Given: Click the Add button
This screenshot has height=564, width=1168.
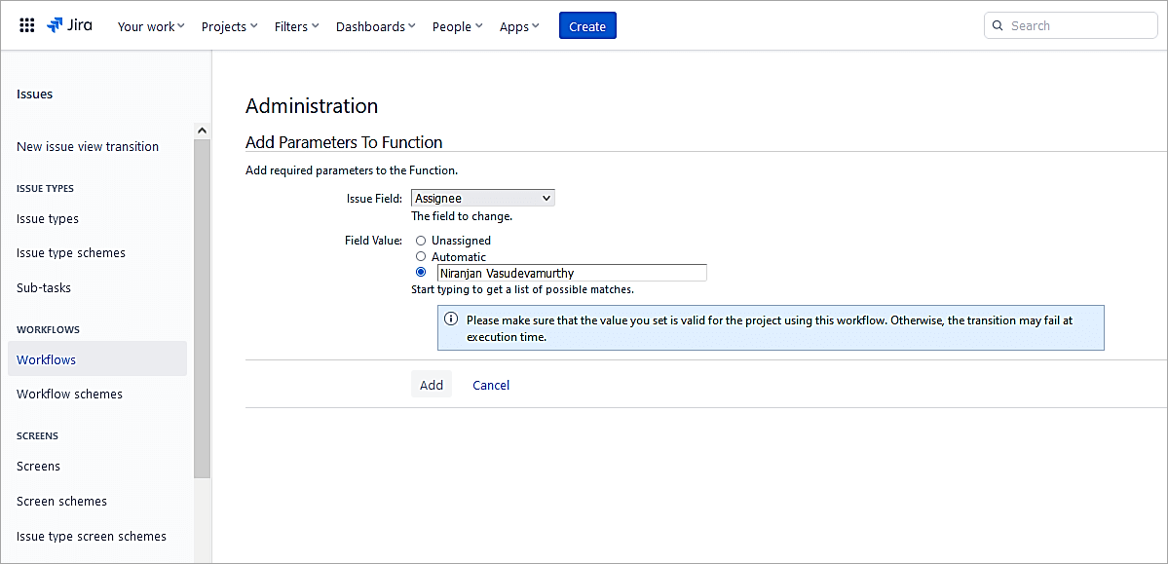Looking at the screenshot, I should [x=431, y=384].
